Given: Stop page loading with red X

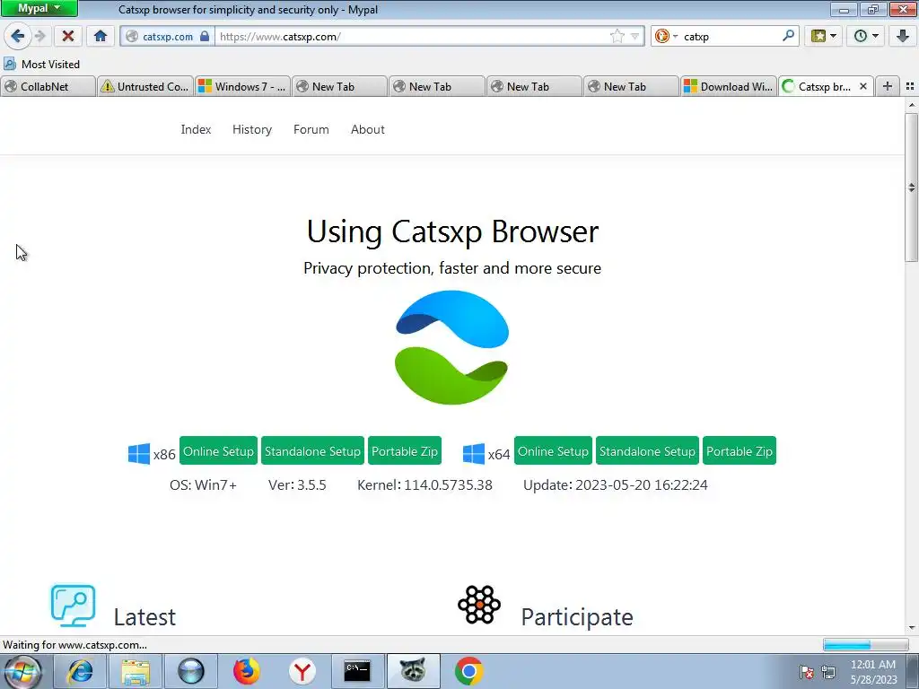Looking at the screenshot, I should coord(68,36).
